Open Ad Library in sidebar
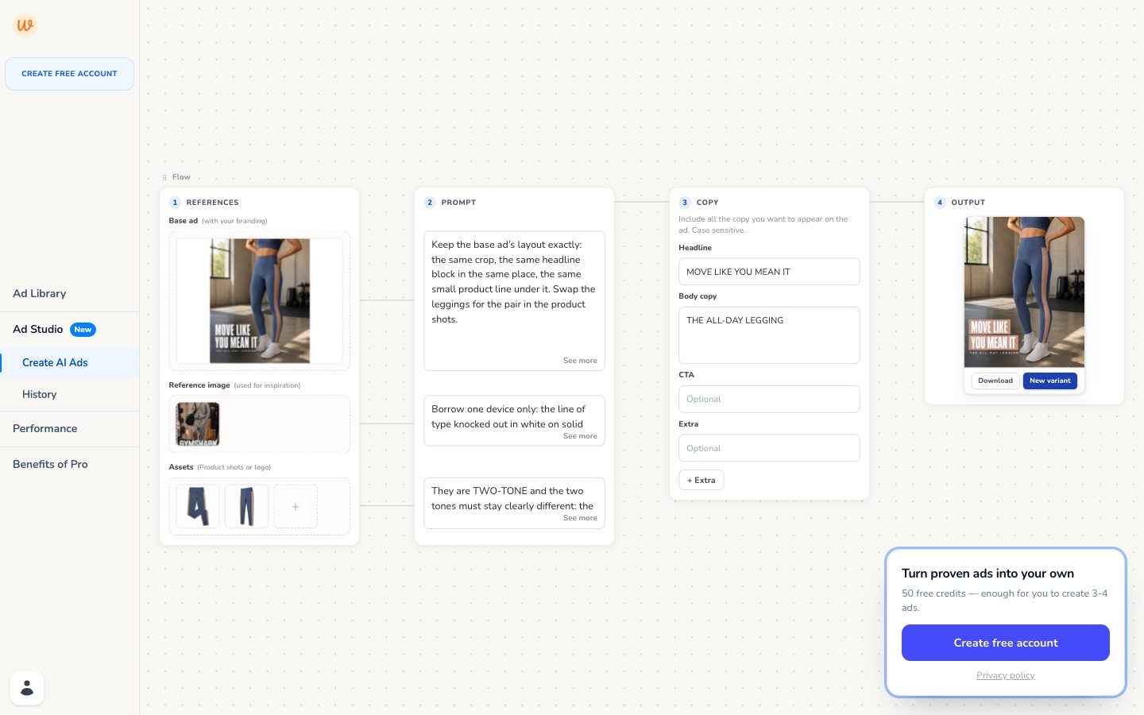Viewport: 1144px width, 715px height. [40, 293]
